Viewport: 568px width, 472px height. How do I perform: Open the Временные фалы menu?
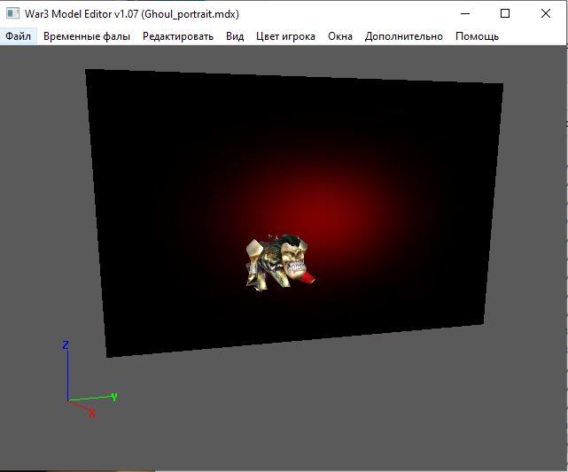click(x=87, y=36)
